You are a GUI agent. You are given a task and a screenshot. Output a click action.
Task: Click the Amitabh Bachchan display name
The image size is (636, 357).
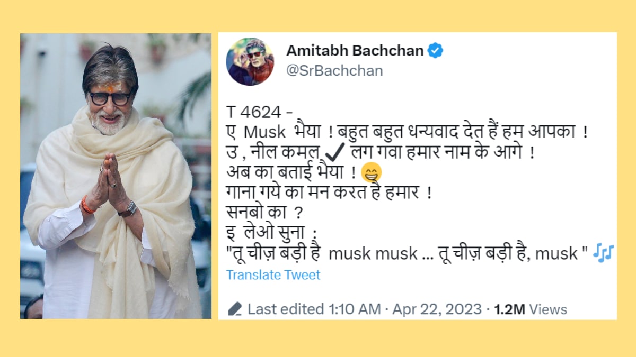[x=355, y=51]
